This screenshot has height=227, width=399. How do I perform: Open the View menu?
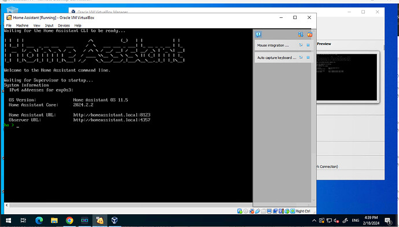point(37,25)
